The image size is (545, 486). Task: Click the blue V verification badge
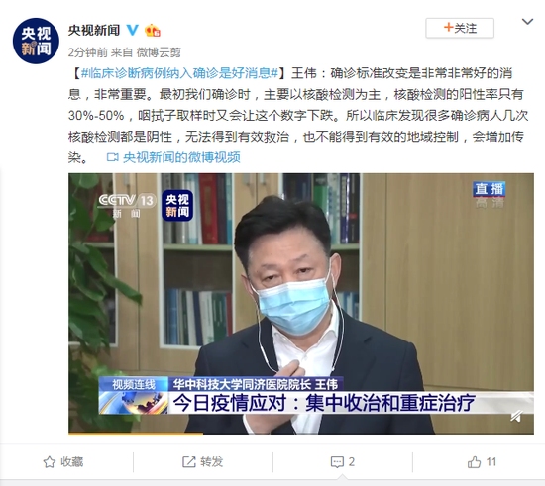click(x=133, y=30)
